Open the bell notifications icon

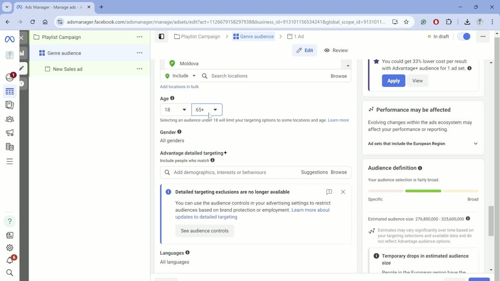click(10, 260)
